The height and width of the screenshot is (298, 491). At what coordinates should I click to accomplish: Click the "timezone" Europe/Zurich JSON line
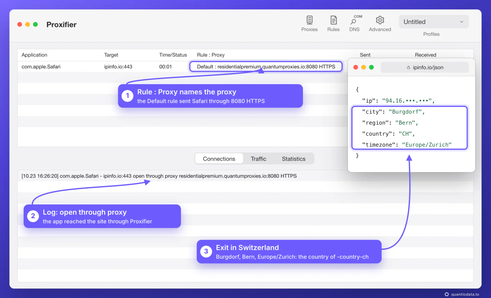(x=407, y=145)
